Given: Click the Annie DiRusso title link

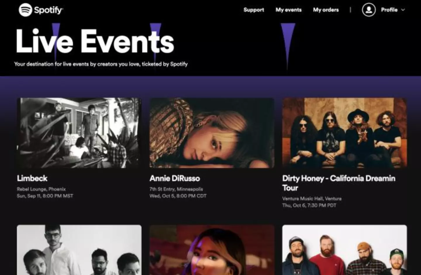Looking at the screenshot, I should click(175, 178).
